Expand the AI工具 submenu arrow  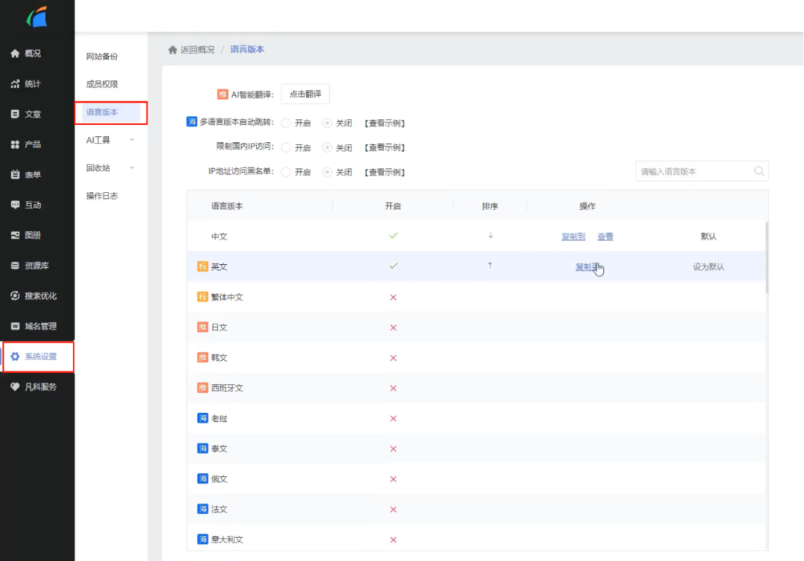coord(132,140)
